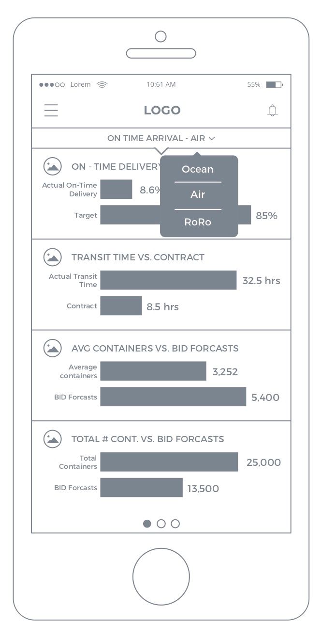Tap the LOGO header title
Screen dimensions: 322x640
click(x=162, y=111)
